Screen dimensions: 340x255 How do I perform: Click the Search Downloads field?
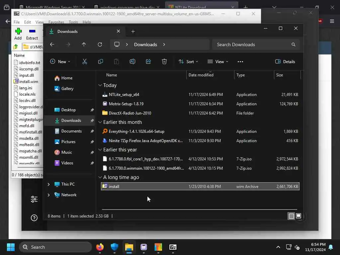256,44
